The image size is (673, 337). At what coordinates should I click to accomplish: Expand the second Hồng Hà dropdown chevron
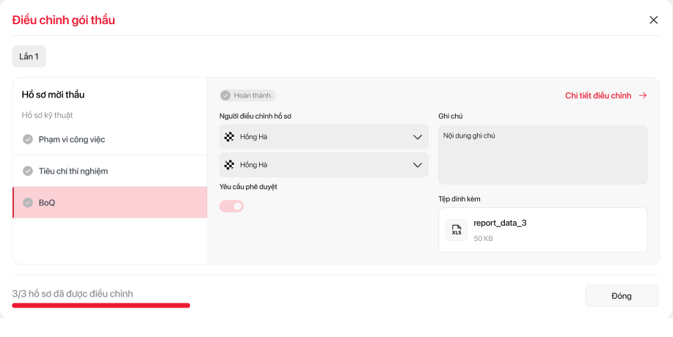coord(418,165)
